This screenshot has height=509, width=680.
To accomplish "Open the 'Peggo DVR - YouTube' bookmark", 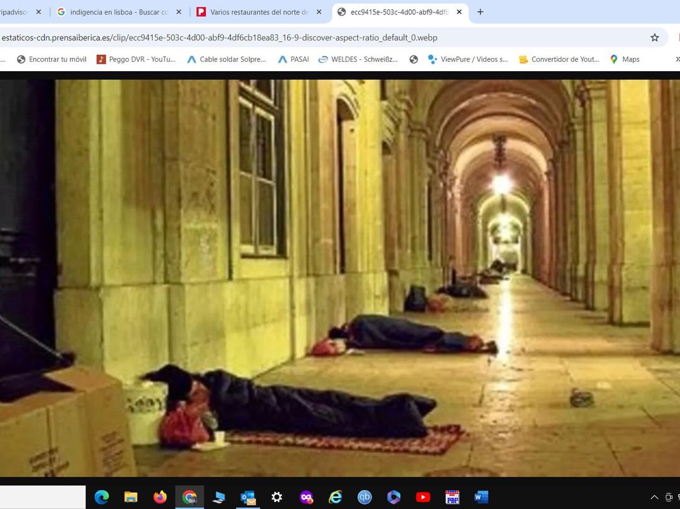I will click(136, 59).
